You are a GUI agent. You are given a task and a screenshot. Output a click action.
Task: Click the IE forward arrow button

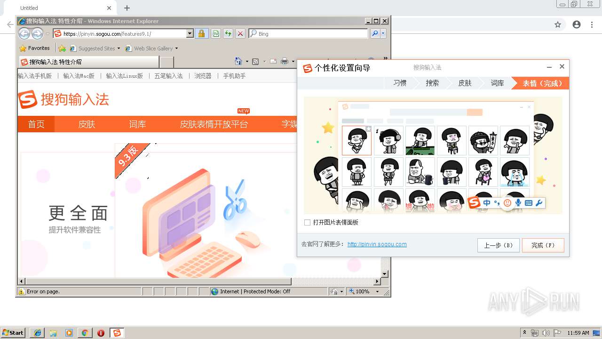click(37, 33)
